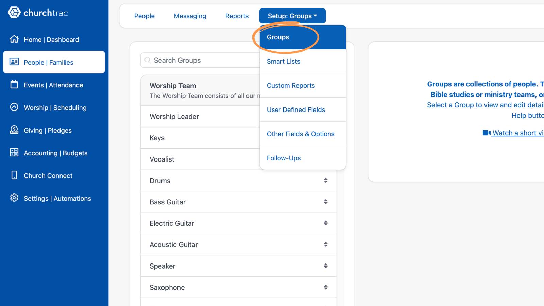Open Accounting | Budgets section
544x306 pixels.
click(x=54, y=153)
